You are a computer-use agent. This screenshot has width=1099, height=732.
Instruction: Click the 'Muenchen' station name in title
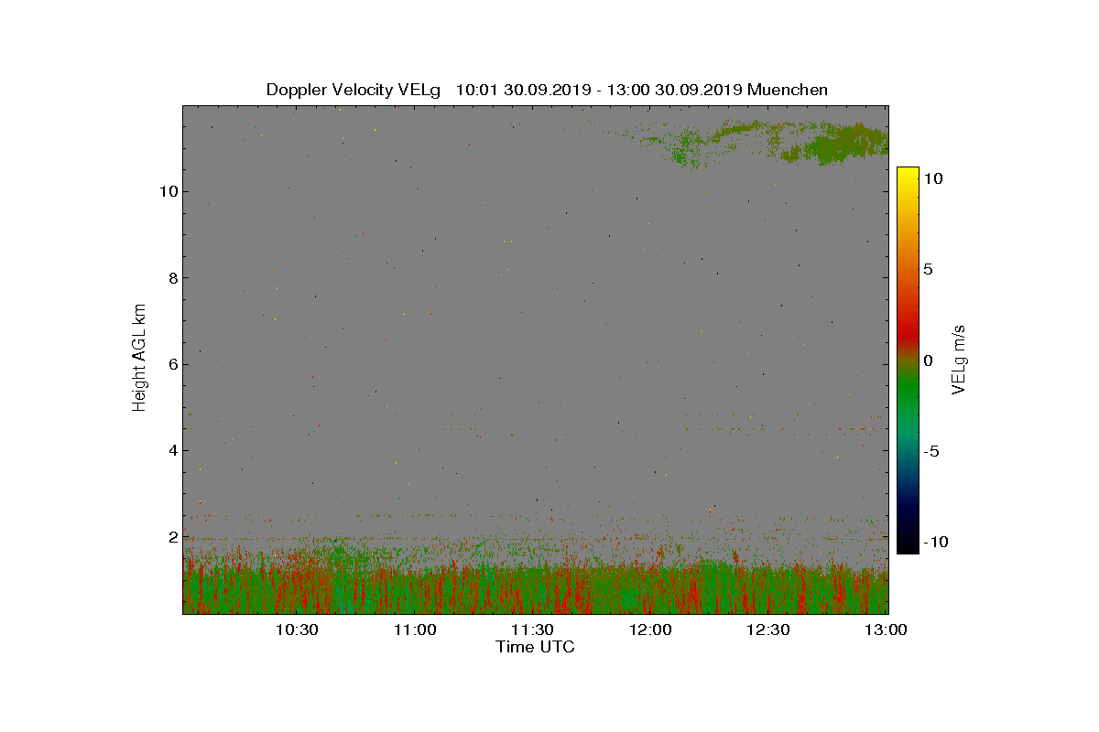pos(788,90)
